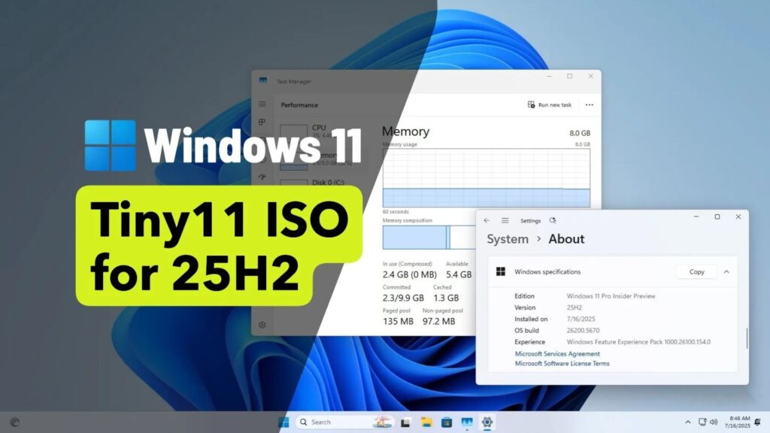
Task: Navigate to System breadcrumb in Settings
Action: click(x=508, y=239)
